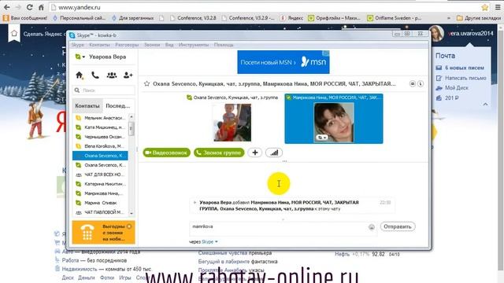504x283 pixels.
Task: Click contacts list scroll up arrow
Action: pyautogui.click(x=132, y=117)
